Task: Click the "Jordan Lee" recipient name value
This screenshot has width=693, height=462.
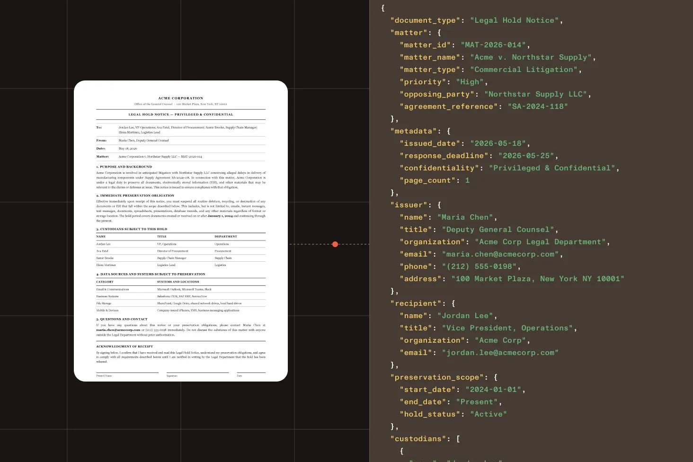Action: 465,316
